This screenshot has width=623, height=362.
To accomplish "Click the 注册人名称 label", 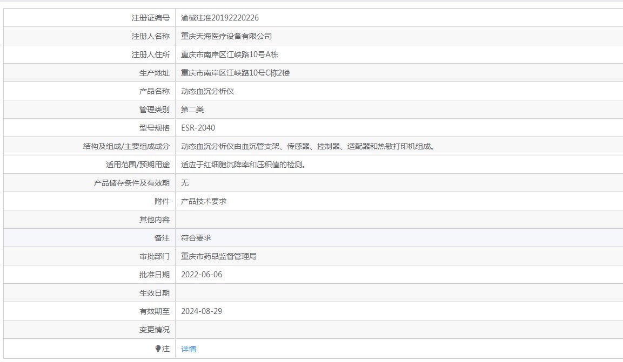I will 151,36.
